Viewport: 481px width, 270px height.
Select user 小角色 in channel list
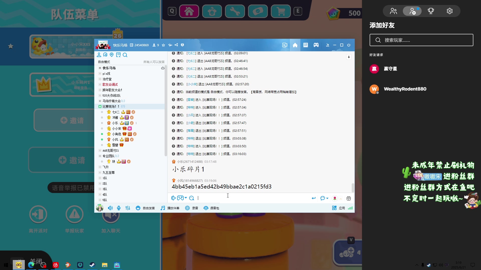pyautogui.click(x=116, y=134)
